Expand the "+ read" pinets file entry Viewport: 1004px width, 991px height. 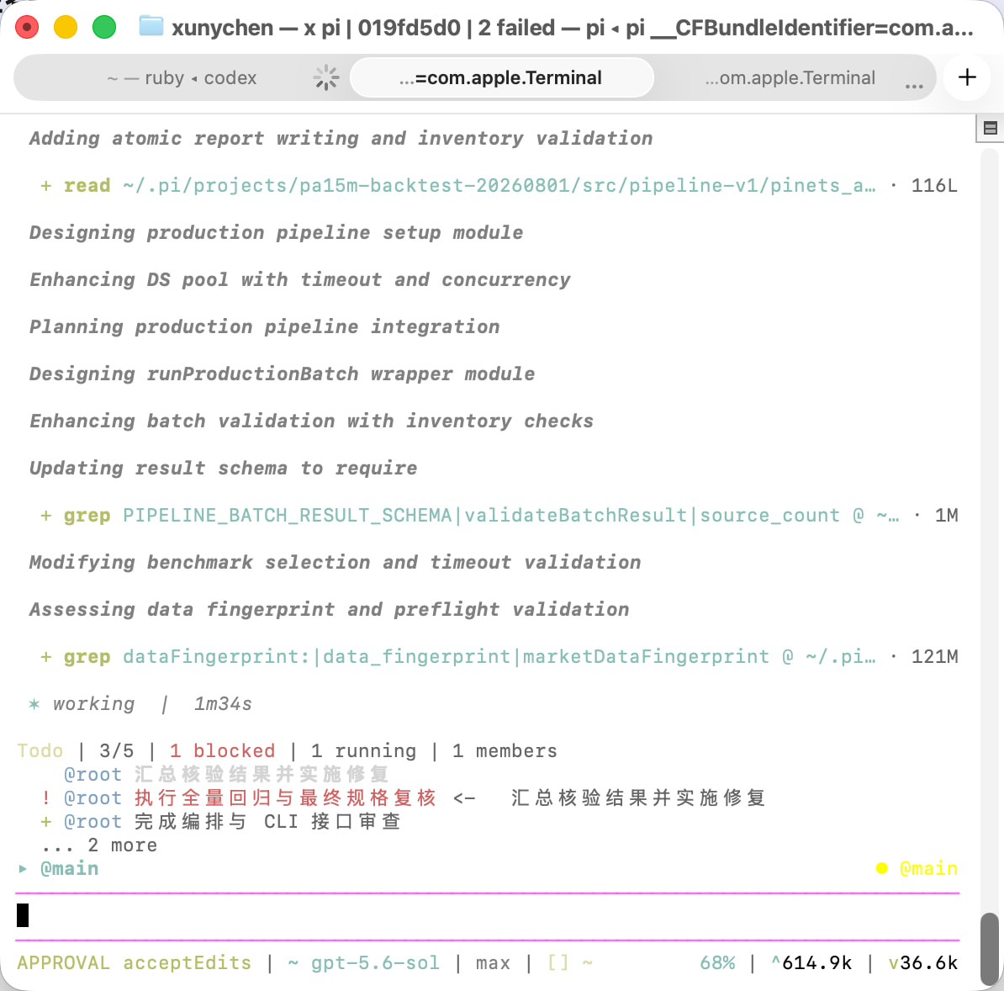[498, 185]
